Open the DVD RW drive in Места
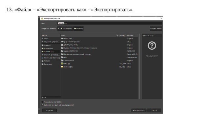This screenshot has width=211, height=119. [51, 55]
